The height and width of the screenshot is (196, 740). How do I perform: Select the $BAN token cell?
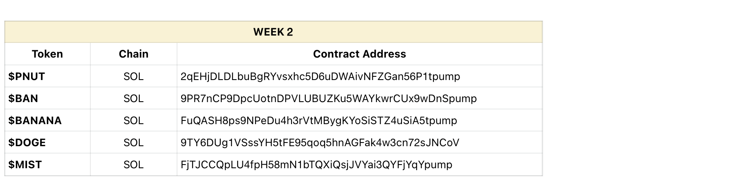click(x=47, y=98)
